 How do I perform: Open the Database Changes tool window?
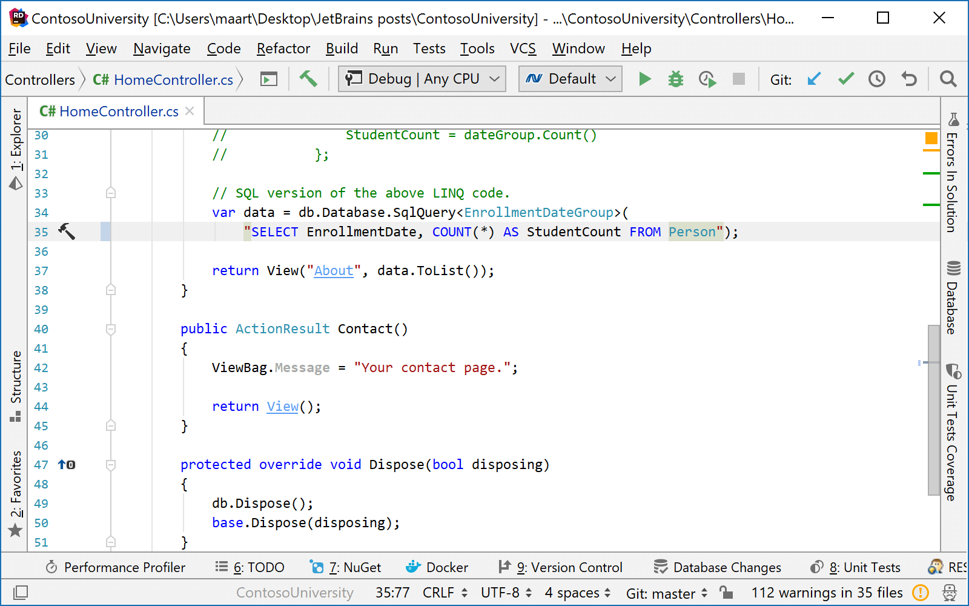coord(718,567)
